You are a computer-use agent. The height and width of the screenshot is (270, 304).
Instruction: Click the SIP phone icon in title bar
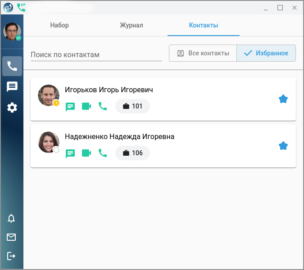[21, 7]
